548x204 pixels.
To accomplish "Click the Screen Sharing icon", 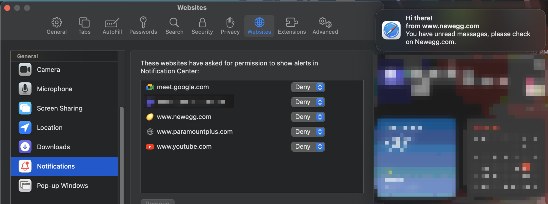I will (25, 108).
